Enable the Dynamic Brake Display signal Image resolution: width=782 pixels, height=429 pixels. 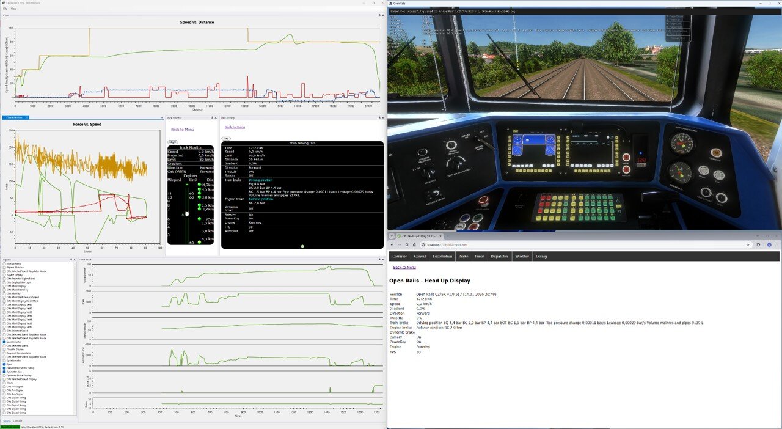4,375
